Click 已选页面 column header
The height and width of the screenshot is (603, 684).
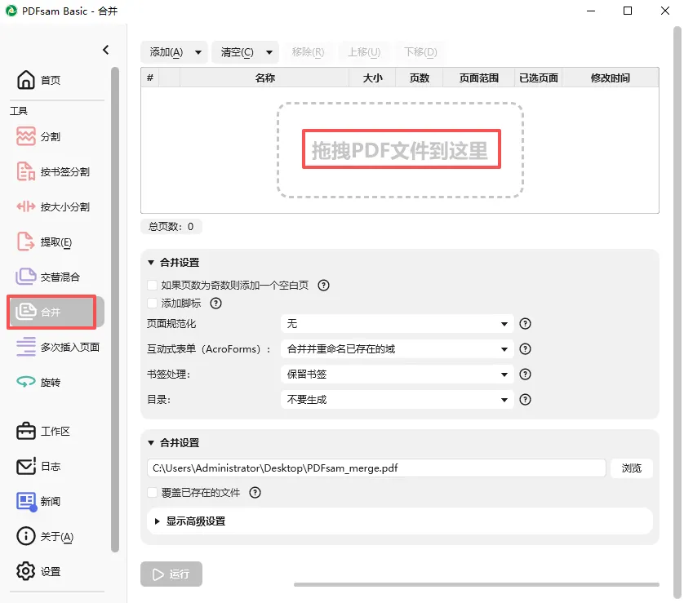[x=538, y=78]
